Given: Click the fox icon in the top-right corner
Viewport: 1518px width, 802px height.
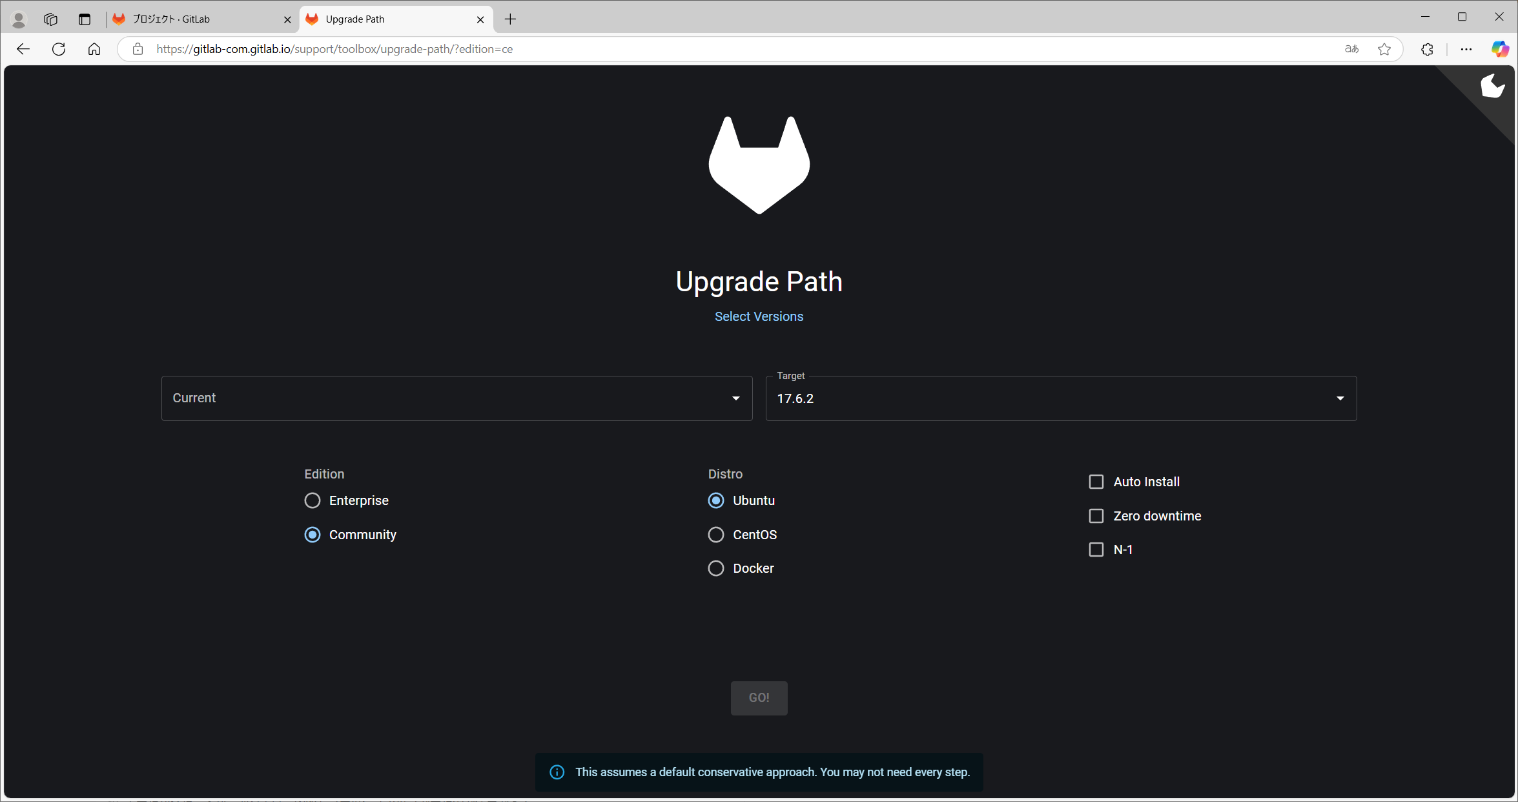Looking at the screenshot, I should tap(1493, 86).
